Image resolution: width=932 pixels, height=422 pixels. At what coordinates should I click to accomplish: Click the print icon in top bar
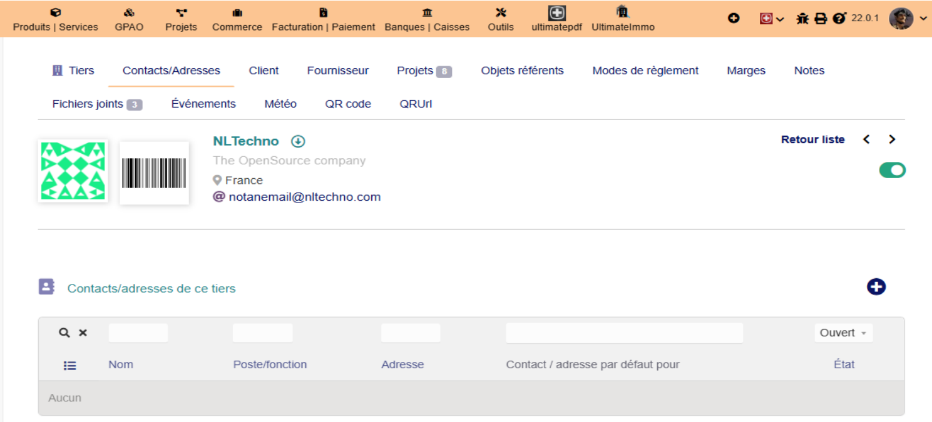pos(821,19)
